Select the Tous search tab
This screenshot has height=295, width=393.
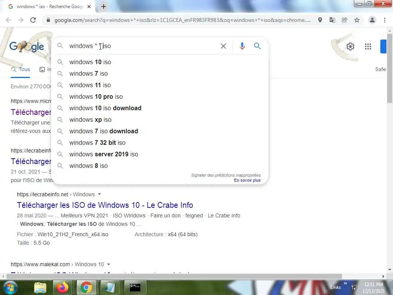pyautogui.click(x=21, y=70)
